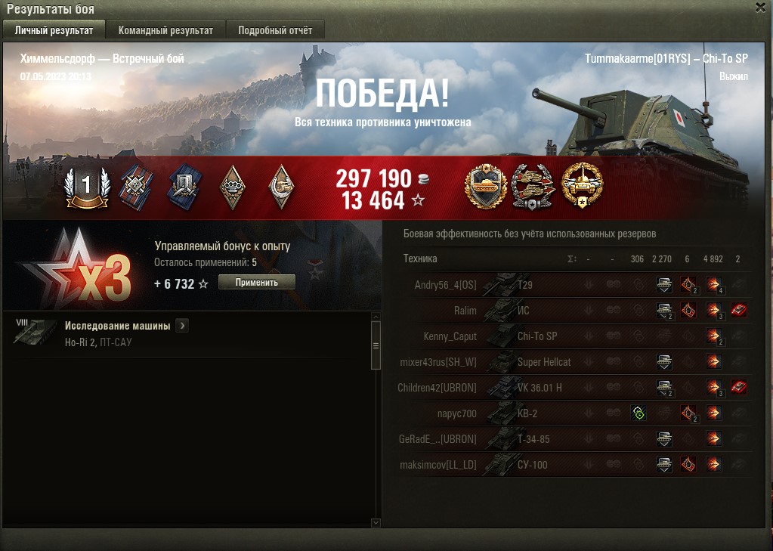Switch to Командный результат tab
The width and height of the screenshot is (773, 551).
[x=165, y=30]
